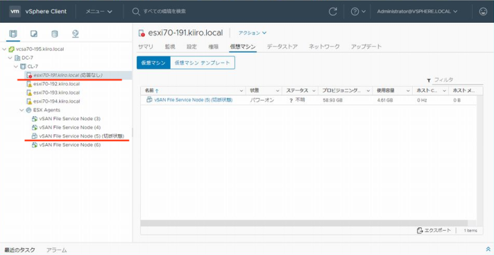Click the smiley feedback icon
The image size is (494, 255).
click(x=483, y=11)
